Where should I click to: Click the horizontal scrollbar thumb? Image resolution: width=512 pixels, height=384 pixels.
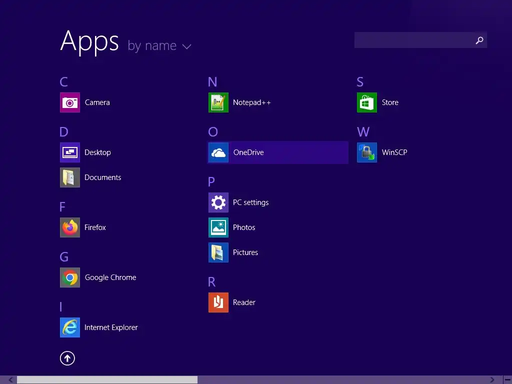pyautogui.click(x=107, y=380)
